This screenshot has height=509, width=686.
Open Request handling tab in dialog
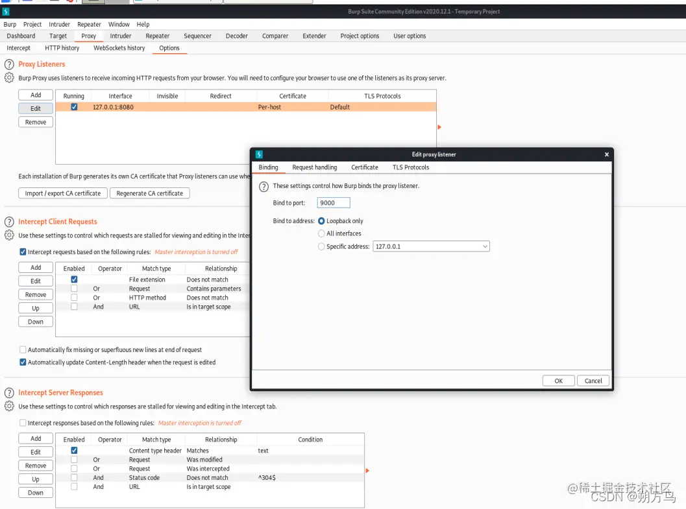pyautogui.click(x=315, y=167)
